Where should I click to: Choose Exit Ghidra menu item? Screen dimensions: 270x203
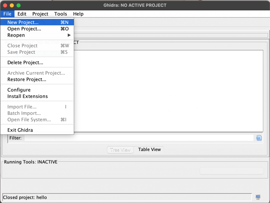(x=37, y=130)
